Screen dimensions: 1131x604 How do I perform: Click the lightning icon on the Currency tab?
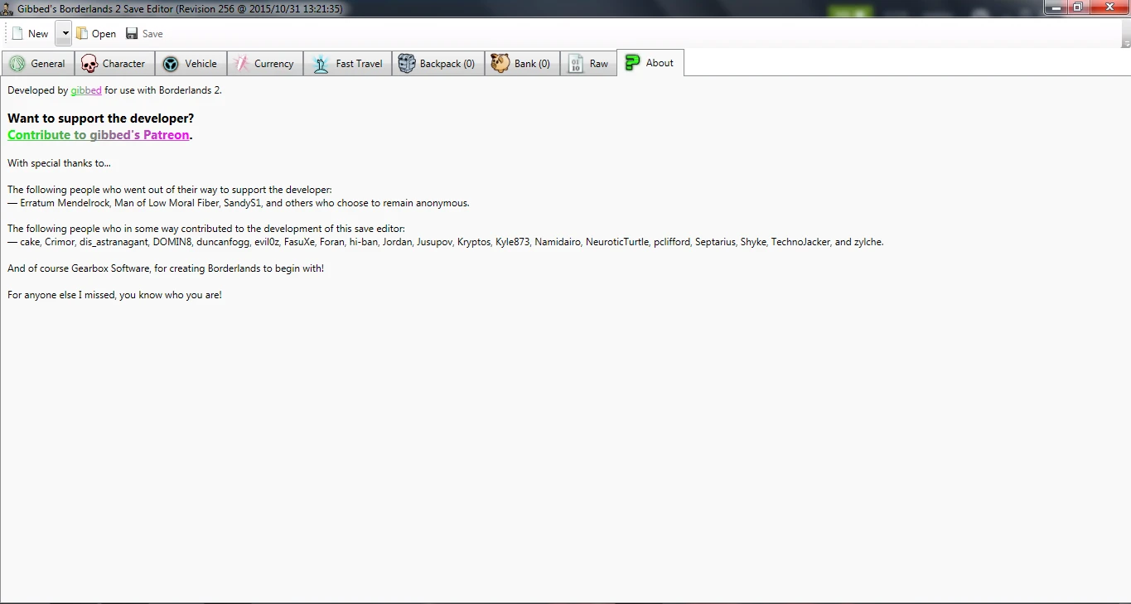[x=242, y=63]
